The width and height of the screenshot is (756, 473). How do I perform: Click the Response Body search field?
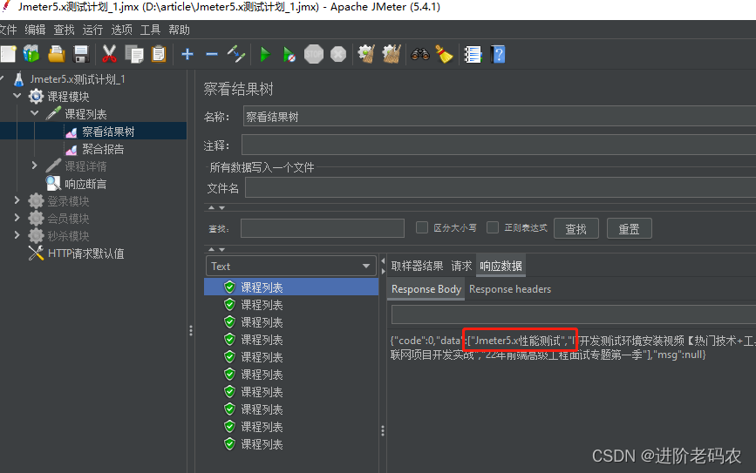coord(574,314)
